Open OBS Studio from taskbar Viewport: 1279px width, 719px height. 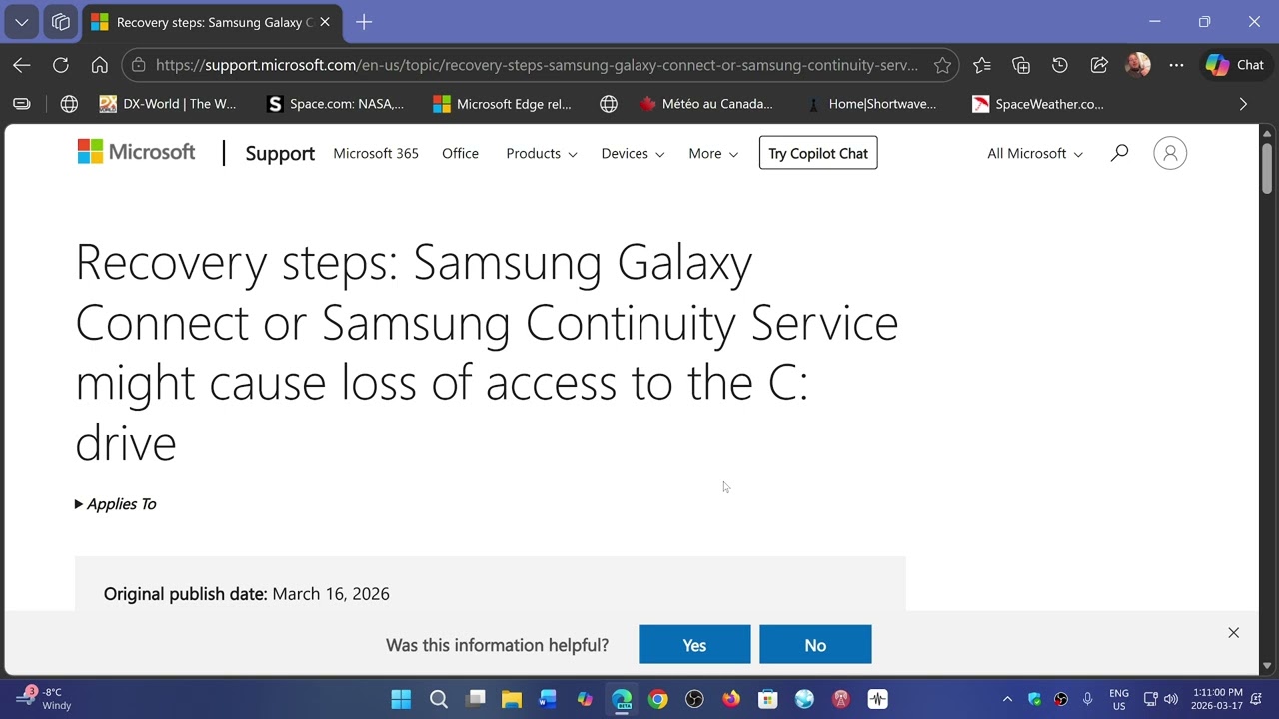coord(694,699)
